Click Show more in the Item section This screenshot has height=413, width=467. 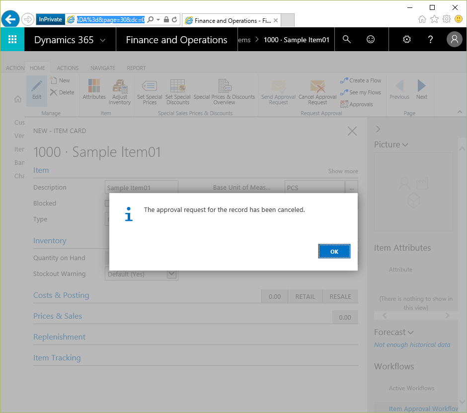(x=343, y=171)
